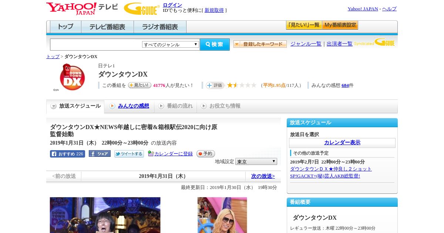Click the left program photo thumbnail

click(105, 215)
